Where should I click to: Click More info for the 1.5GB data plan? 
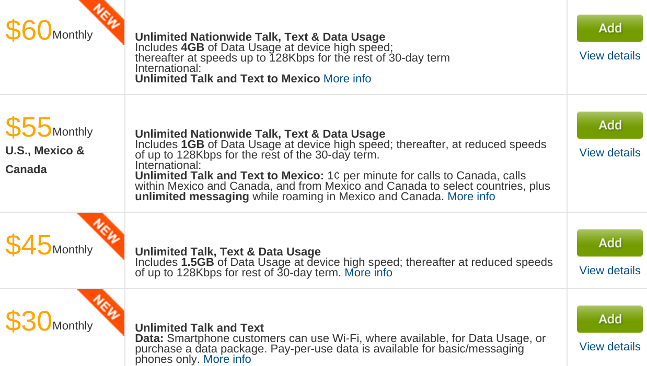[x=368, y=273]
